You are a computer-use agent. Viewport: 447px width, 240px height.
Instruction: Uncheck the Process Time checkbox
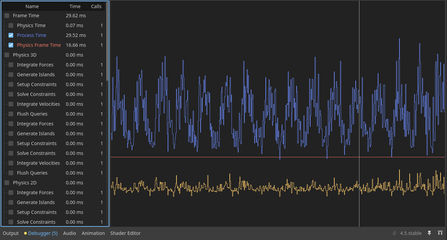(x=11, y=35)
